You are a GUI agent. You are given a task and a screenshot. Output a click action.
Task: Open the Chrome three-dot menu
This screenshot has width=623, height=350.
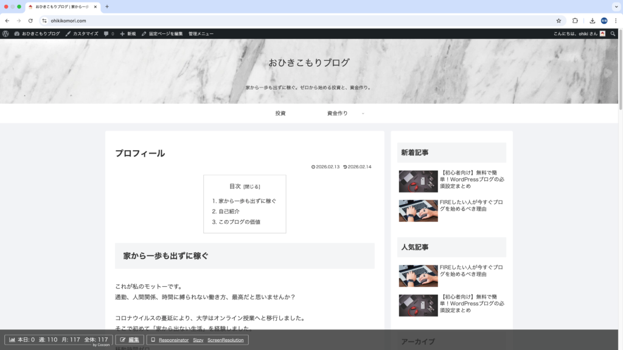tap(616, 21)
